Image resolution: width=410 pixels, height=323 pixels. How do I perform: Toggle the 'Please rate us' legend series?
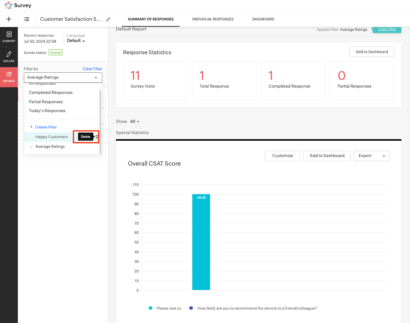pos(165,308)
